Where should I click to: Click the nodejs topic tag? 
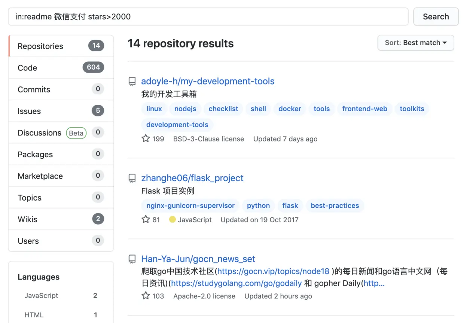pyautogui.click(x=185, y=109)
